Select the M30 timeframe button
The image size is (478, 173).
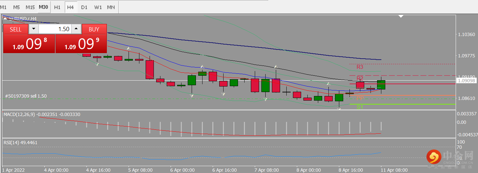coord(43,7)
